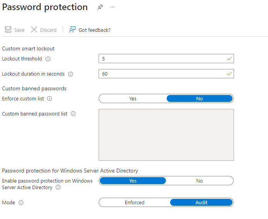Show info icon next to Mode
This screenshot has height=219, width=268.
21,203
